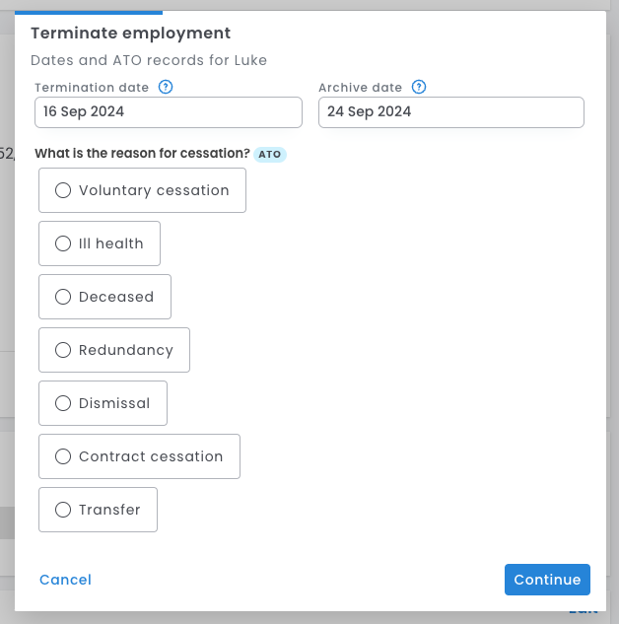Image resolution: width=619 pixels, height=624 pixels.
Task: Click the Termination date help icon
Action: [166, 87]
